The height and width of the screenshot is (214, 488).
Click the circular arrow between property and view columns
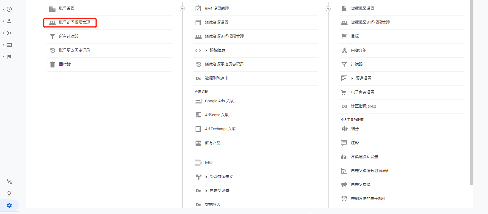pyautogui.click(x=328, y=9)
